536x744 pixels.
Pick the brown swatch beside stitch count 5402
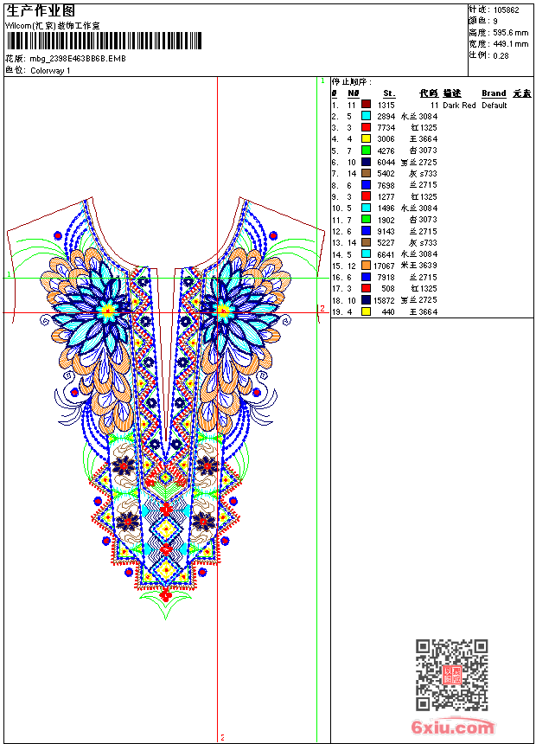[367, 173]
